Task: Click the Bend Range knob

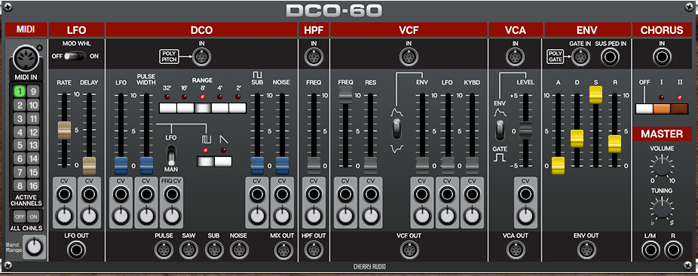Action: 35,247
